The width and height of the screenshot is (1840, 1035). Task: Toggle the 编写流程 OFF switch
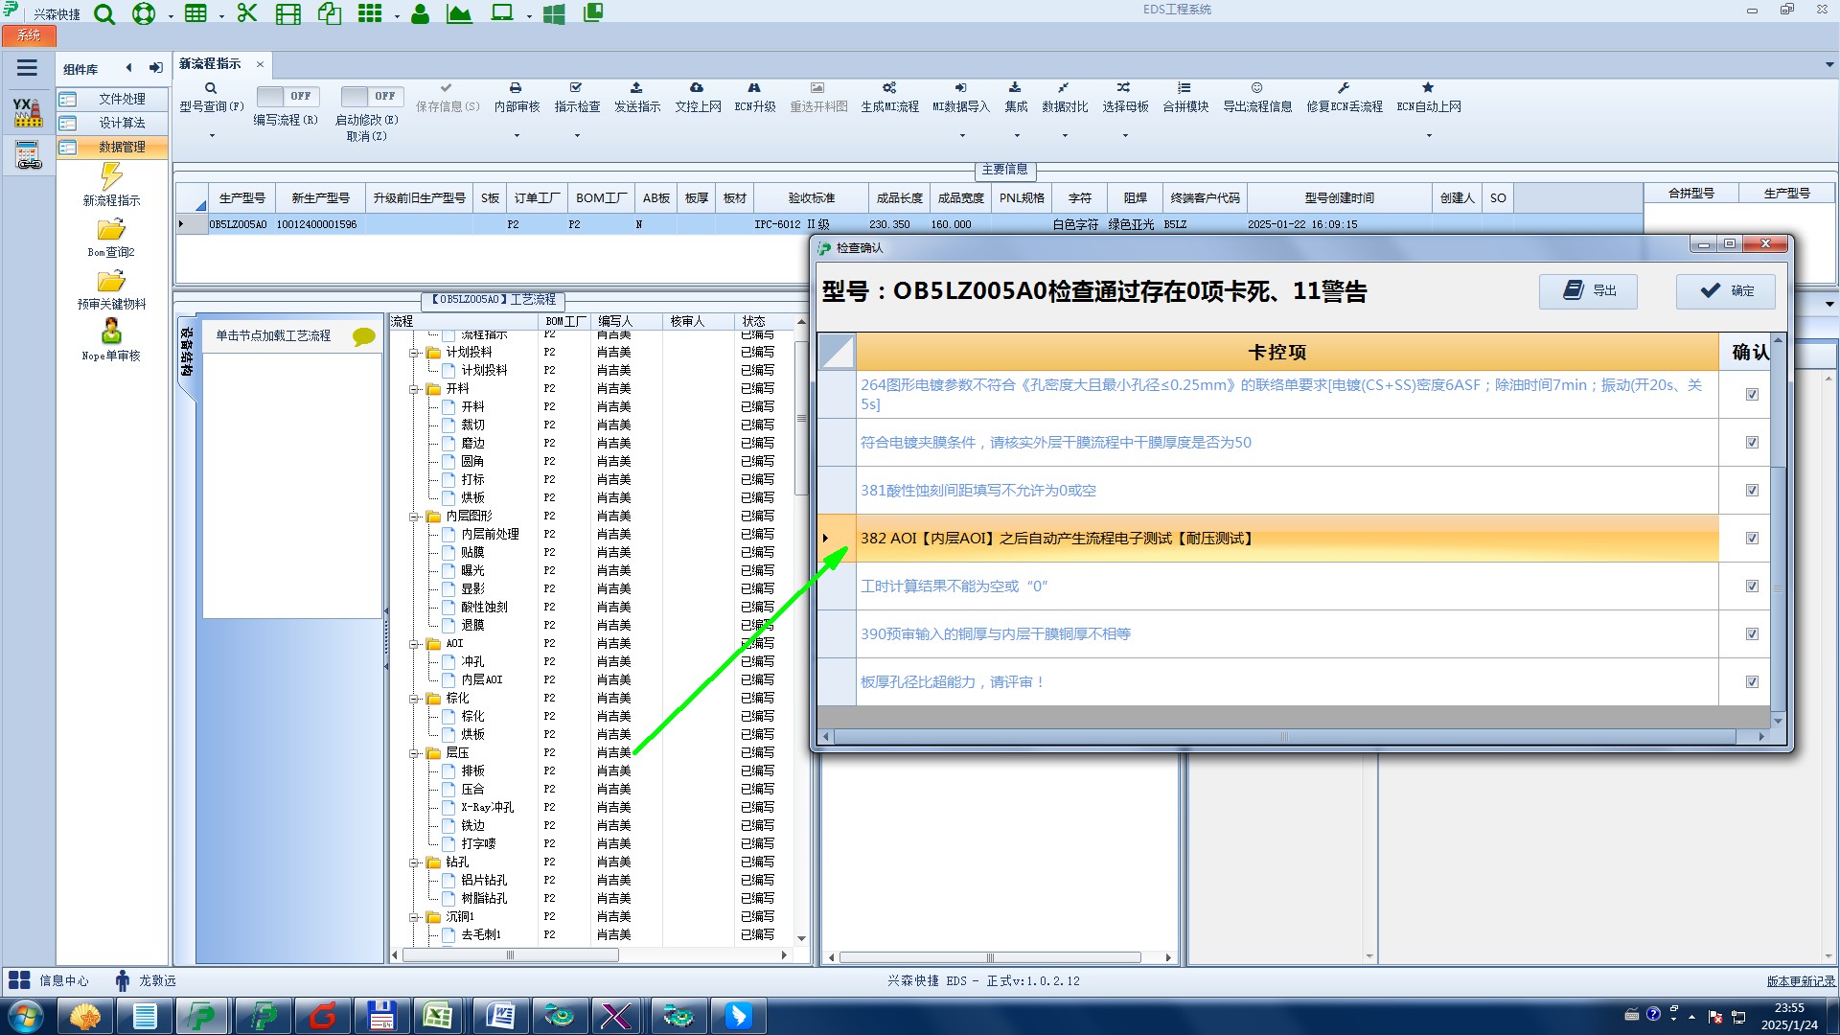(286, 97)
